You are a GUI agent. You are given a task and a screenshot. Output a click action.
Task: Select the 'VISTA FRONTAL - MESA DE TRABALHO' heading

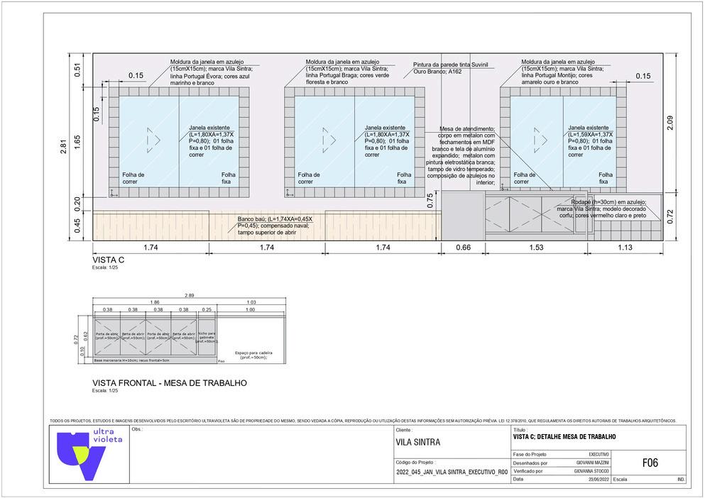(x=170, y=383)
